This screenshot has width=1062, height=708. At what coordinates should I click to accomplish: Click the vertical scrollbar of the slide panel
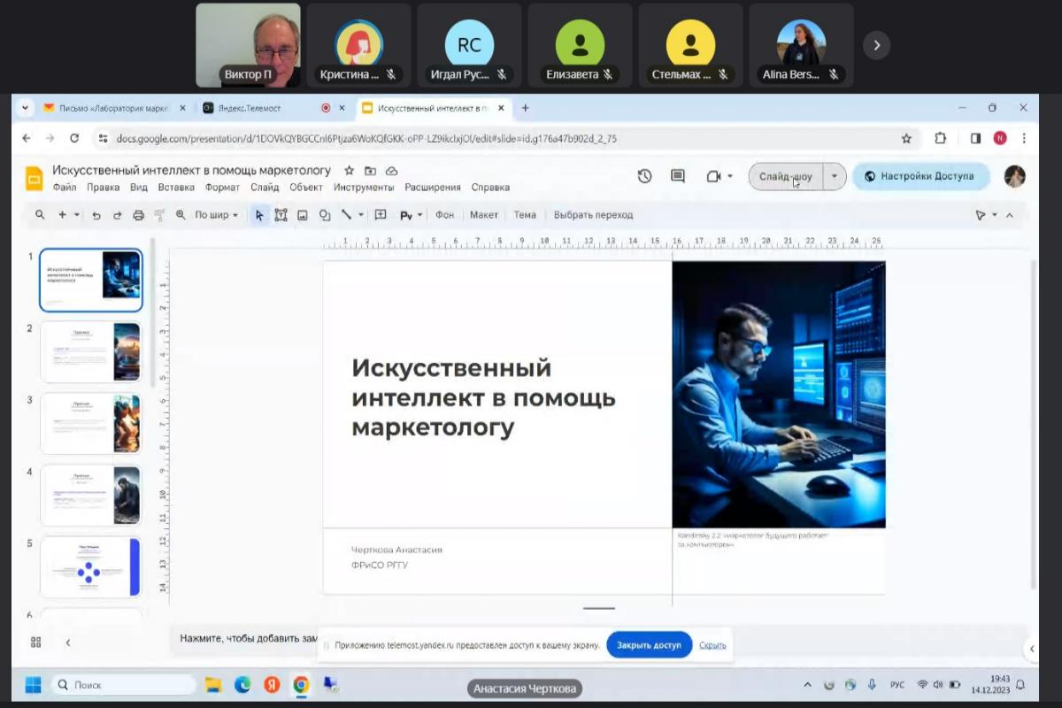[x=152, y=310]
